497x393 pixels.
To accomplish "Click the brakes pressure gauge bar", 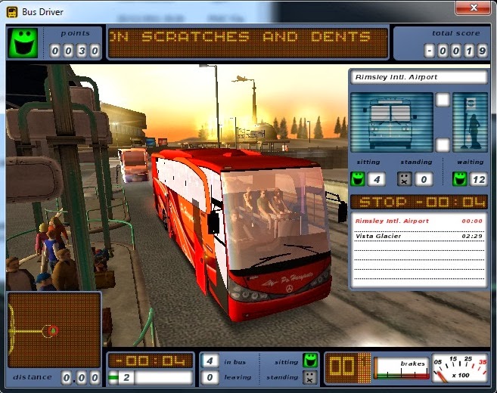I will coord(401,368).
